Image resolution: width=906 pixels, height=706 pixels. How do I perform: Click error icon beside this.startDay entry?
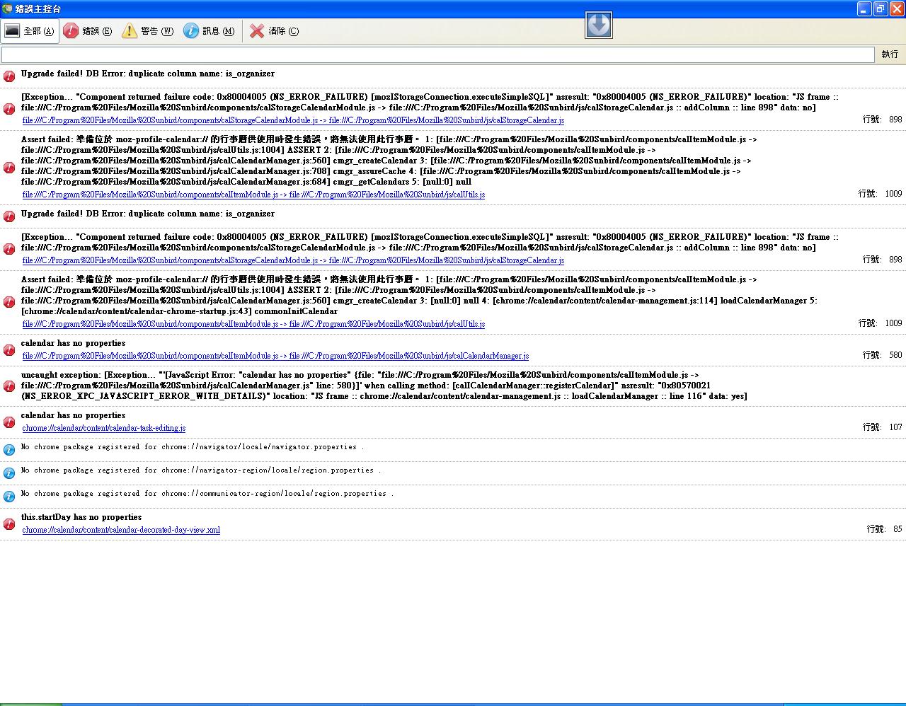(9, 524)
